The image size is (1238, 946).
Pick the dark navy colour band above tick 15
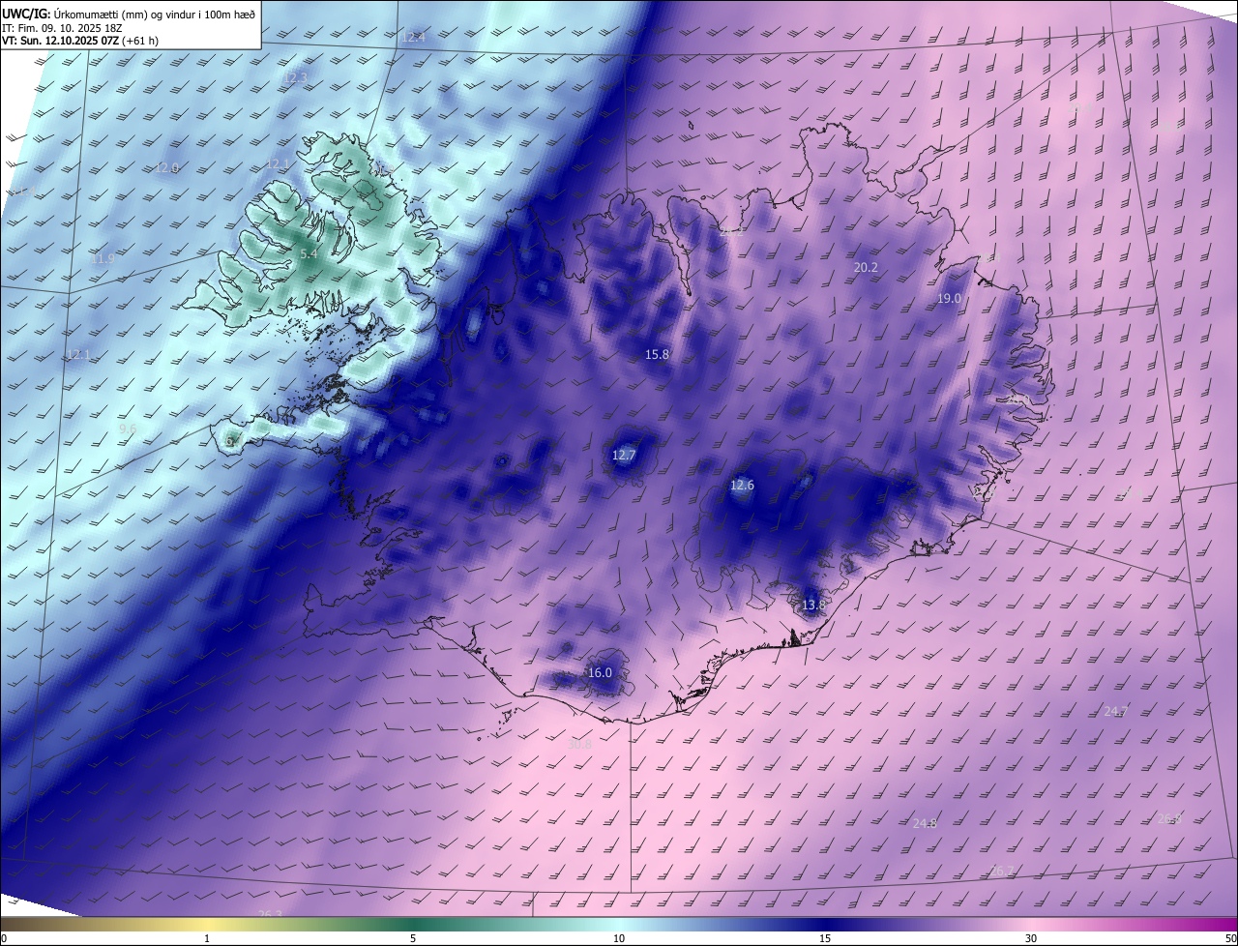tap(825, 925)
